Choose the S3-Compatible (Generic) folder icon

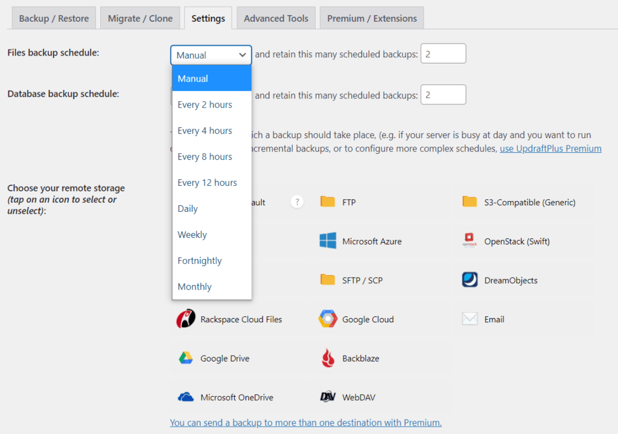point(470,202)
